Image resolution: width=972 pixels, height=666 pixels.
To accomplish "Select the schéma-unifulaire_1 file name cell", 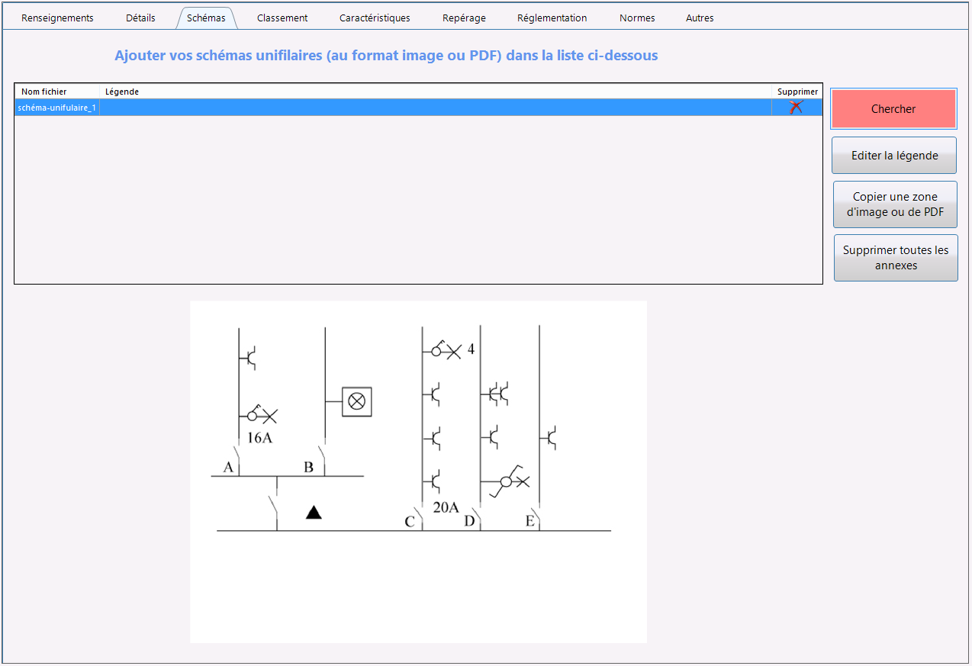I will [x=57, y=108].
